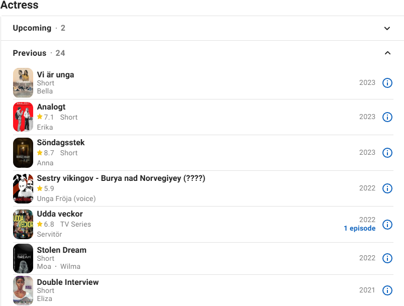Screen dimensions: 404x306
Task: Open info for Vi är unga
Action: click(x=387, y=83)
